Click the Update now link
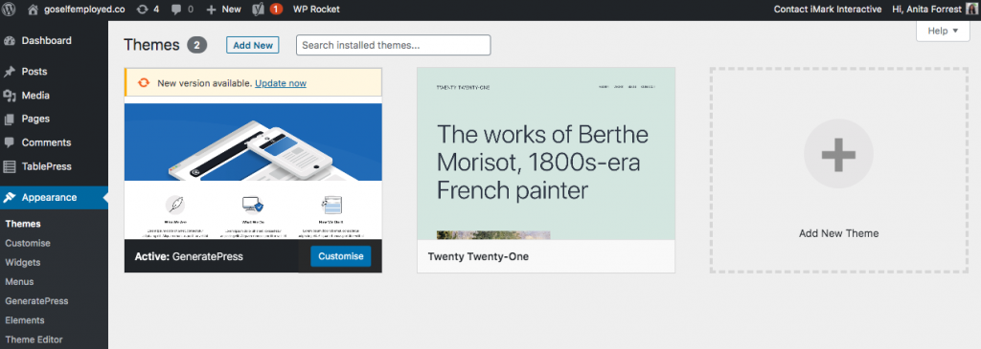 tap(281, 83)
